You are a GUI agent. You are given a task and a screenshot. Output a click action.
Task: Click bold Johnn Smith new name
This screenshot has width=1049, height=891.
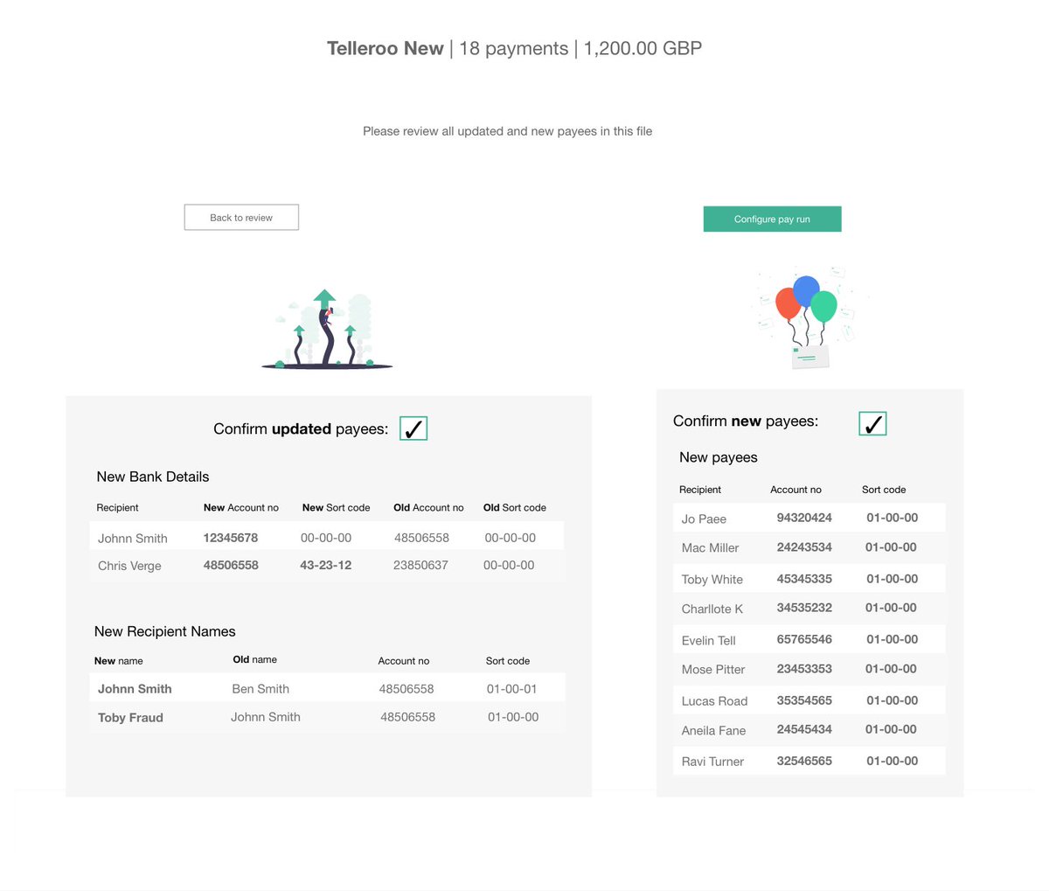(x=135, y=689)
